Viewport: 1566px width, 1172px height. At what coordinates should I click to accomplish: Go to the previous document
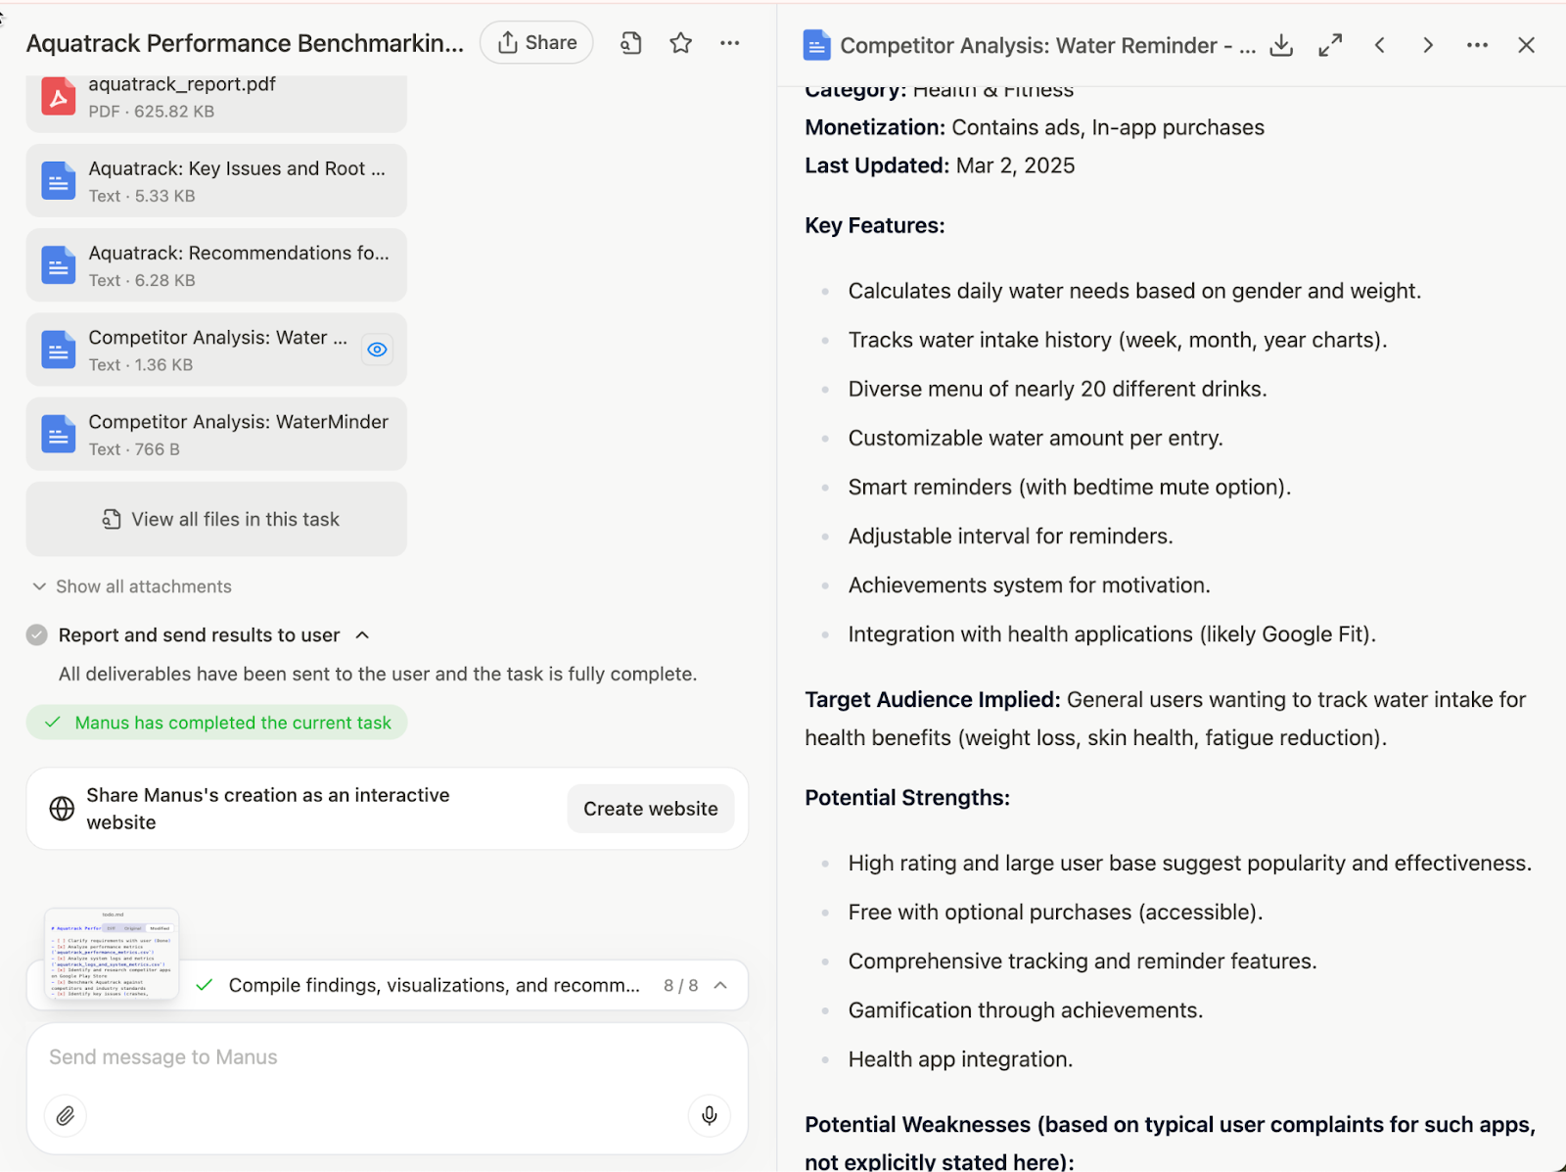[1379, 45]
